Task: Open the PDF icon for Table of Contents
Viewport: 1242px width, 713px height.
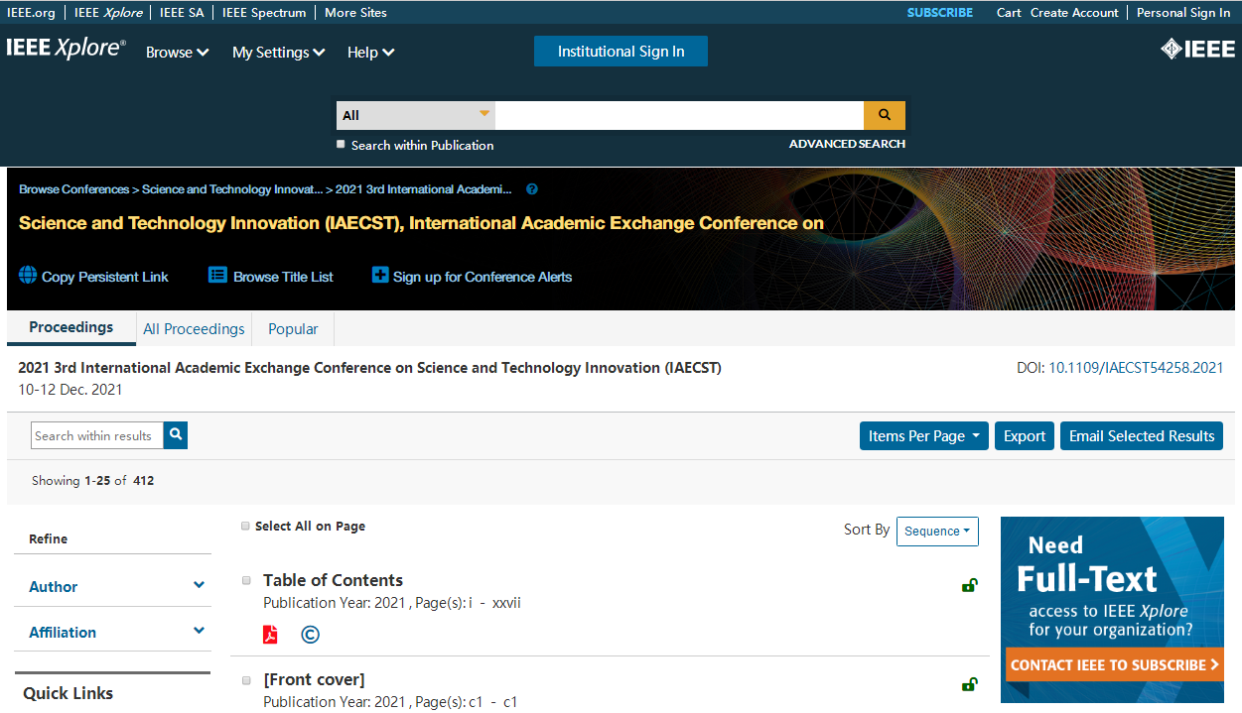Action: (x=270, y=635)
